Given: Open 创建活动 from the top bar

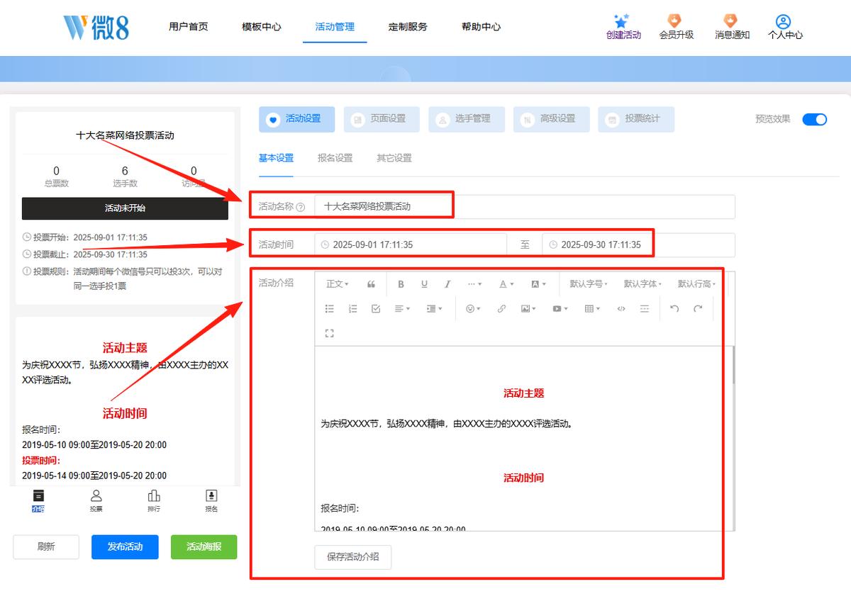Looking at the screenshot, I should (x=623, y=27).
